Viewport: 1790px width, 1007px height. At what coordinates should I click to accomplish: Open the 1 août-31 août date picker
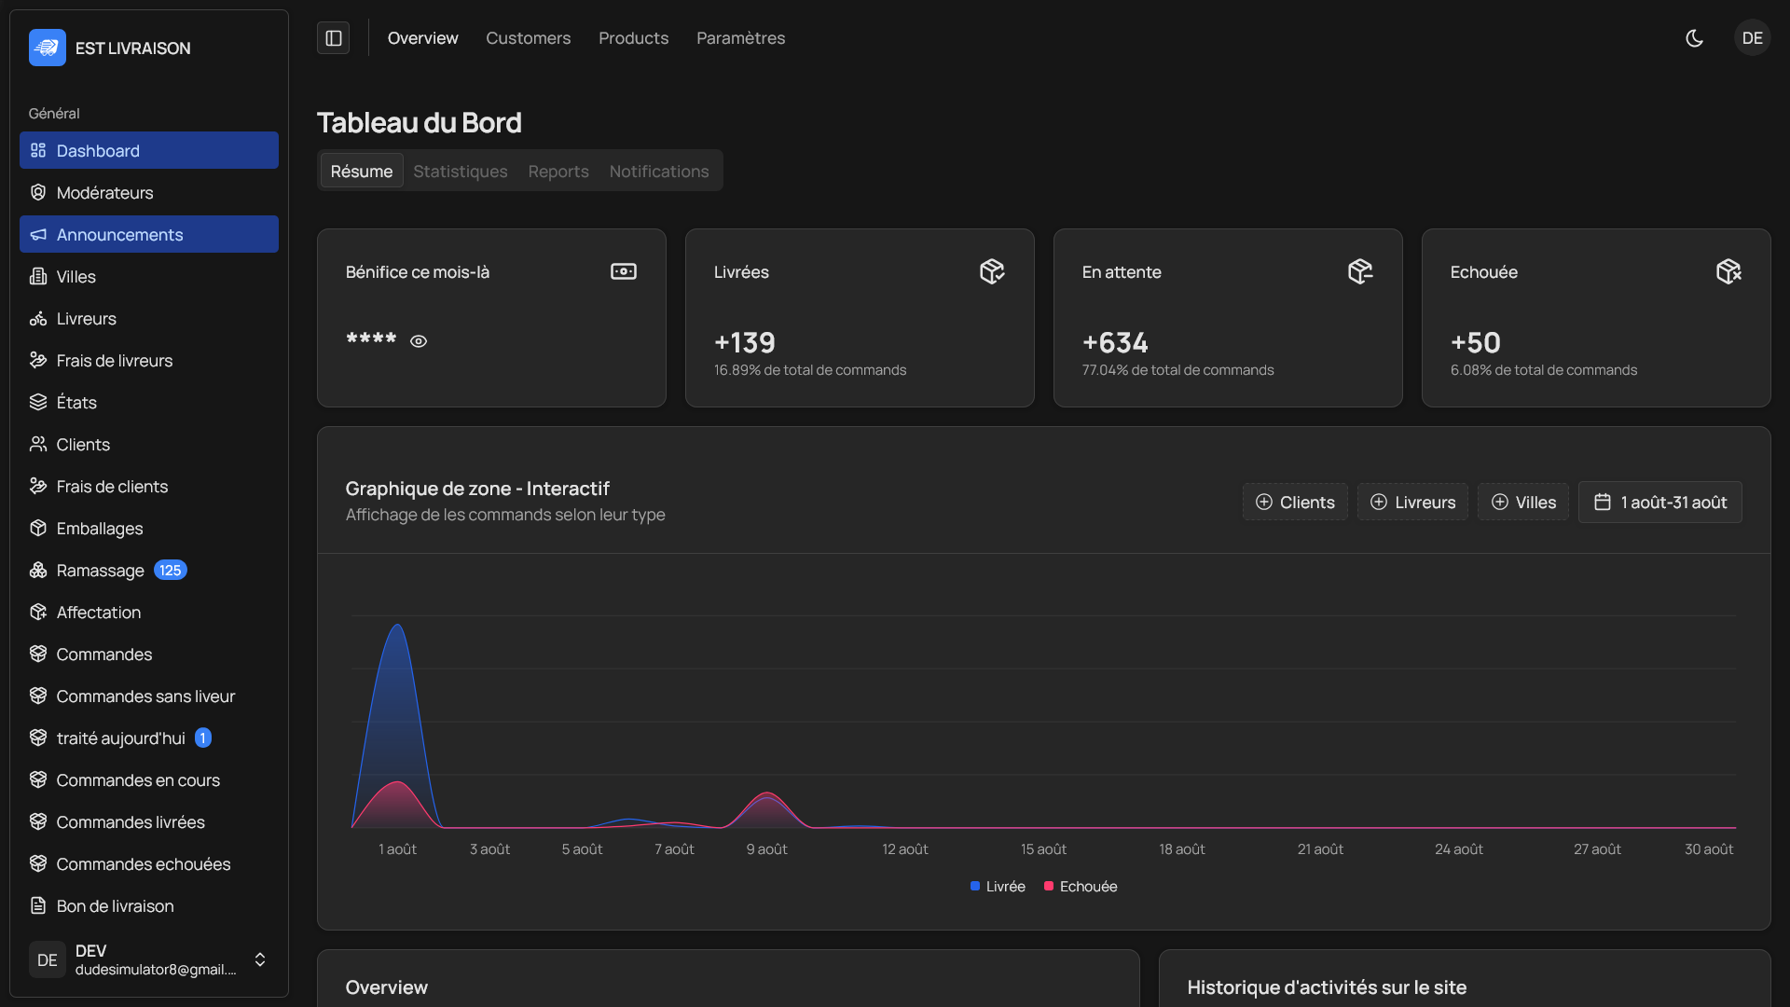click(1659, 503)
